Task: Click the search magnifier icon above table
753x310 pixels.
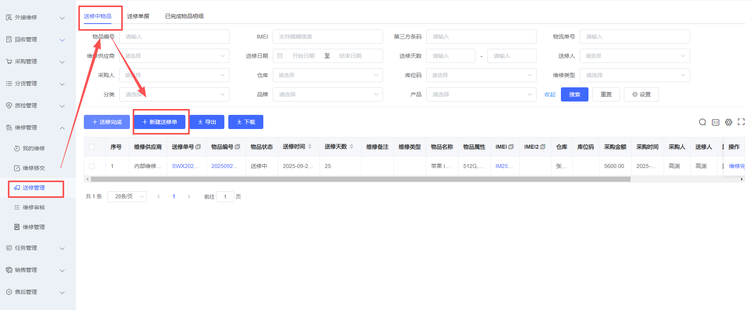Action: (702, 122)
